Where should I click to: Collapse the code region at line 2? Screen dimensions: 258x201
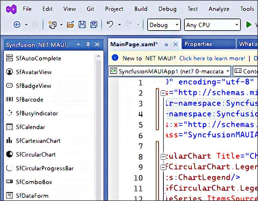pyautogui.click(x=163, y=93)
